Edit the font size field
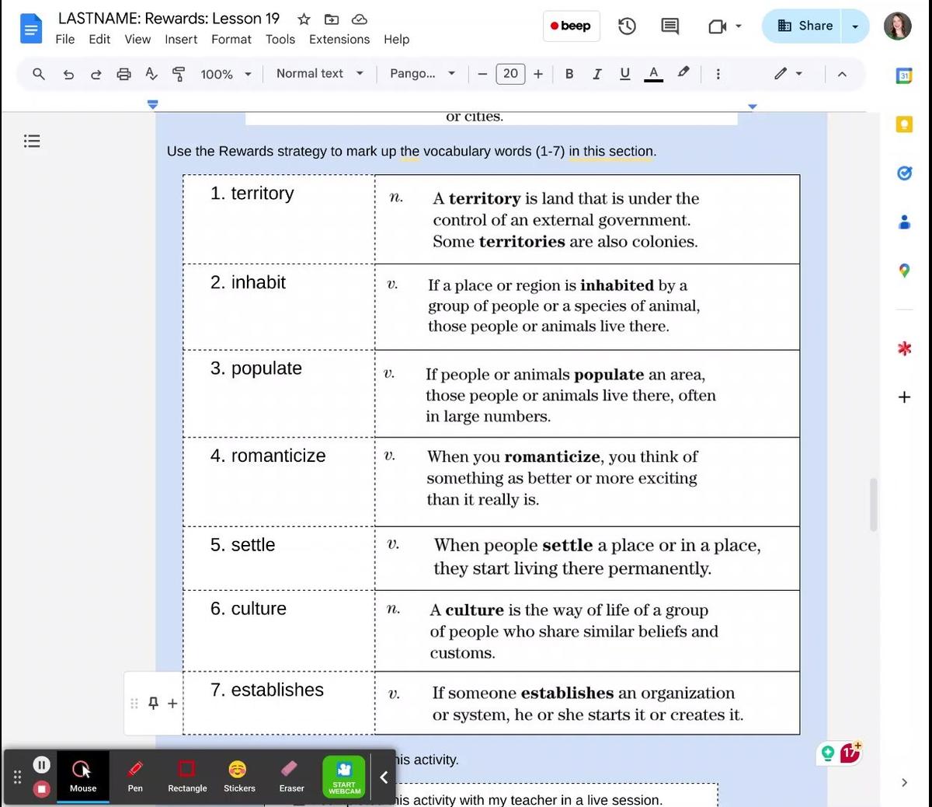 pyautogui.click(x=510, y=74)
